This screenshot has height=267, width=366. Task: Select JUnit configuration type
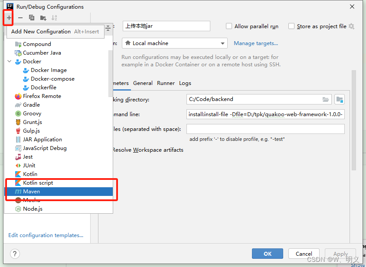[x=59, y=165]
